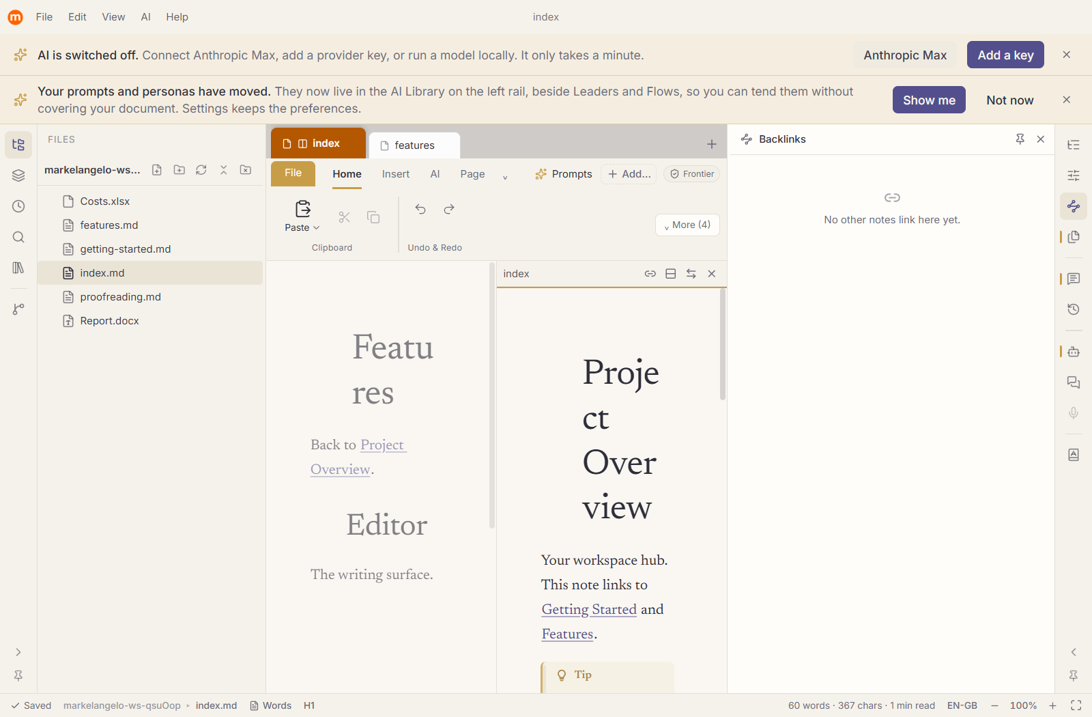Pin the right rail panel
The image size is (1092, 717).
tap(1074, 675)
